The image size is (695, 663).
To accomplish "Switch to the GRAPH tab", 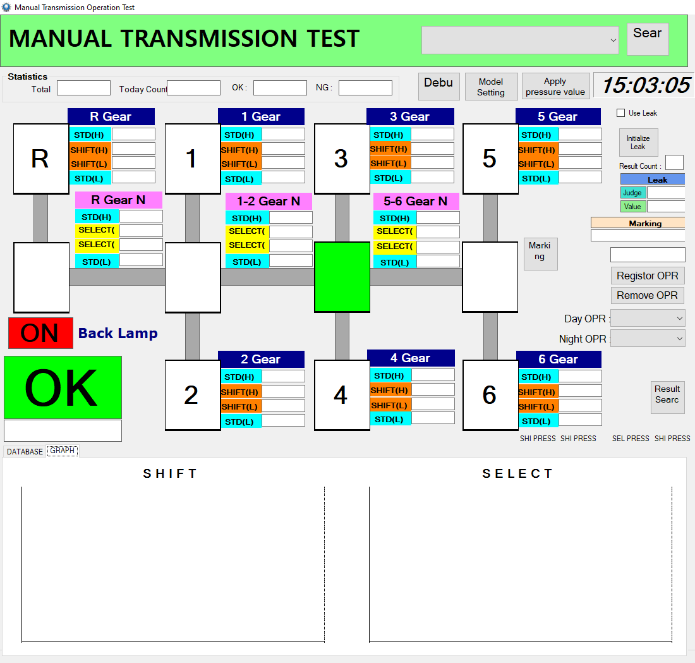I will pyautogui.click(x=63, y=451).
